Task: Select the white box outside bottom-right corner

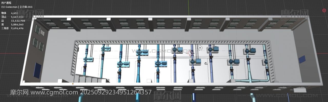Action: [x=300, y=90]
